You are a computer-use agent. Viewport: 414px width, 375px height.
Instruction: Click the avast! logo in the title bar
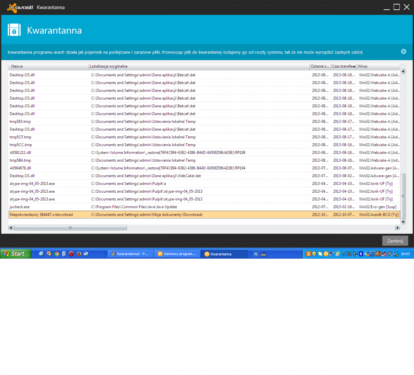[20, 7]
